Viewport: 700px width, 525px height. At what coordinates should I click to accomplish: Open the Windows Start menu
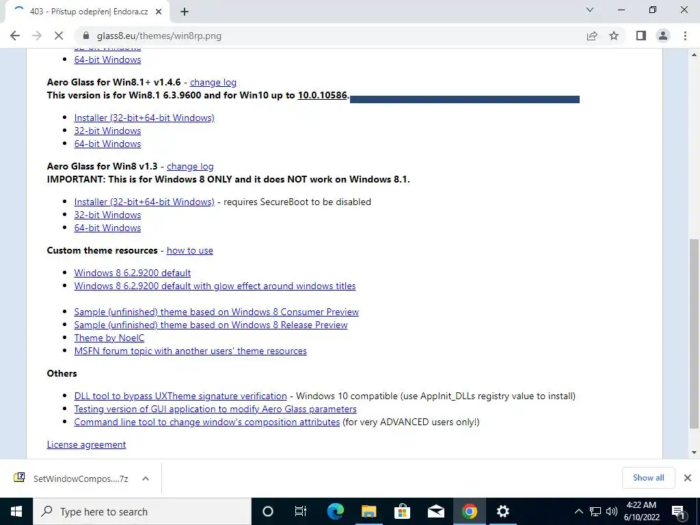16,511
